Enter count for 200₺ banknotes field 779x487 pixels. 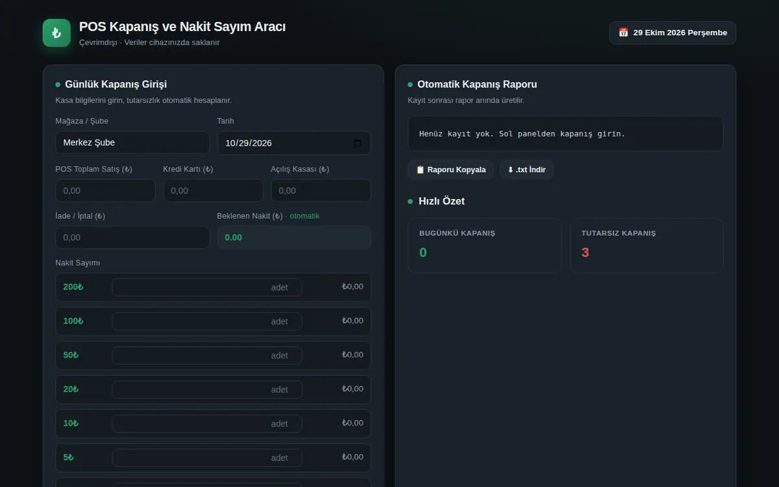click(x=207, y=287)
